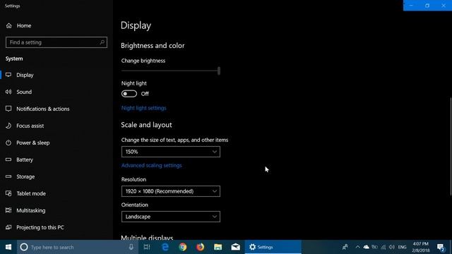Click the Find a setting search box
The width and height of the screenshot is (452, 254).
[x=56, y=42]
